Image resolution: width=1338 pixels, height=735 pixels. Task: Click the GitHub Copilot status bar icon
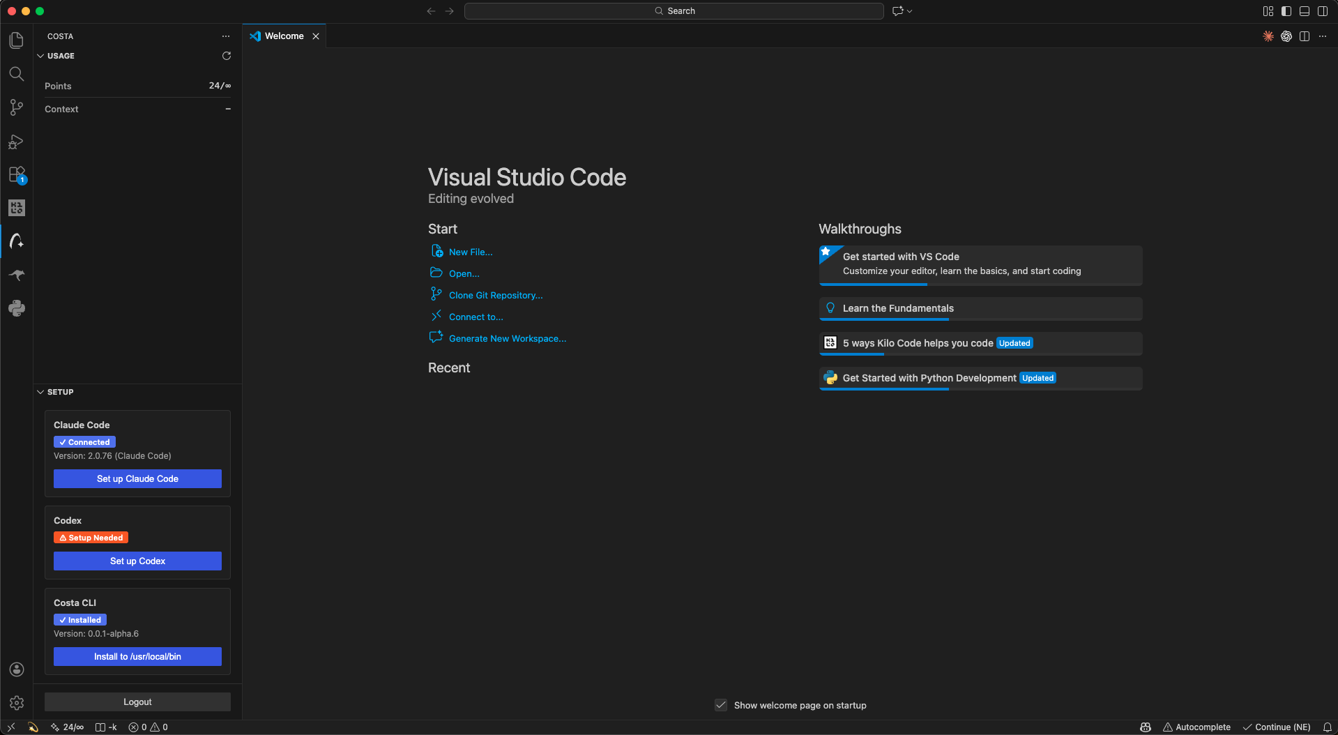click(1146, 727)
